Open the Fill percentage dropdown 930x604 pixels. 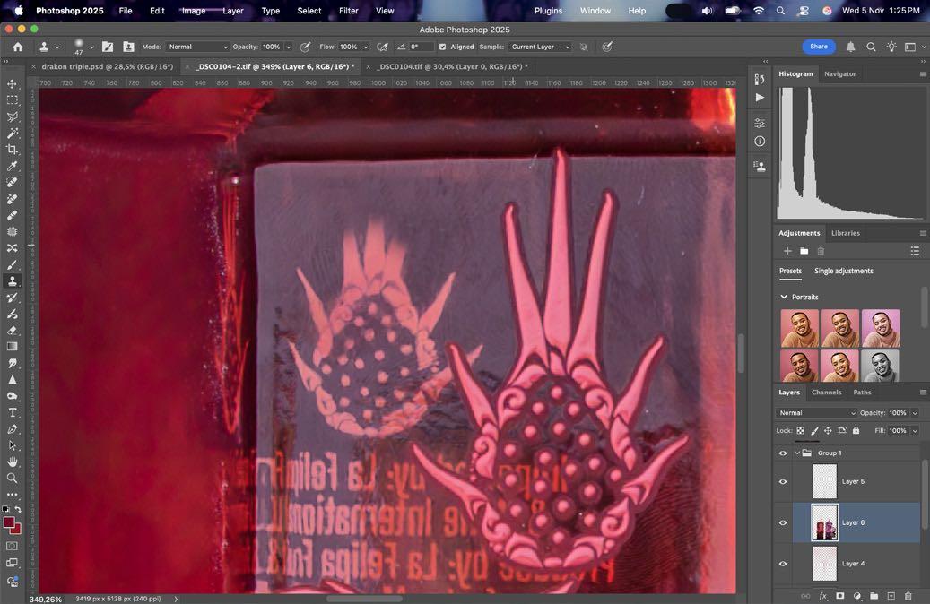click(915, 431)
